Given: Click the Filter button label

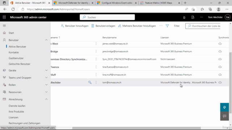Looking at the screenshot, I should pyautogui.click(x=177, y=26).
